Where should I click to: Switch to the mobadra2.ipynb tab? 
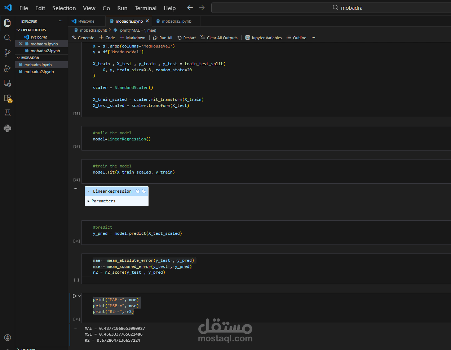coord(176,21)
